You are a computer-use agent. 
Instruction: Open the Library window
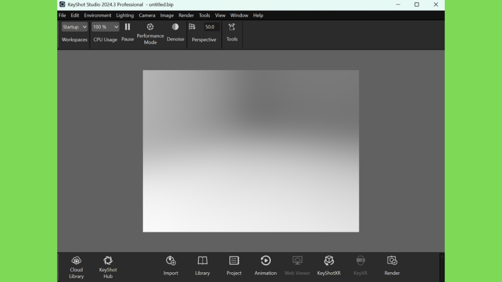coord(202,266)
